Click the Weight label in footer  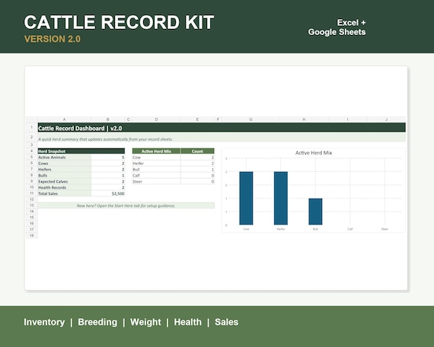click(145, 322)
